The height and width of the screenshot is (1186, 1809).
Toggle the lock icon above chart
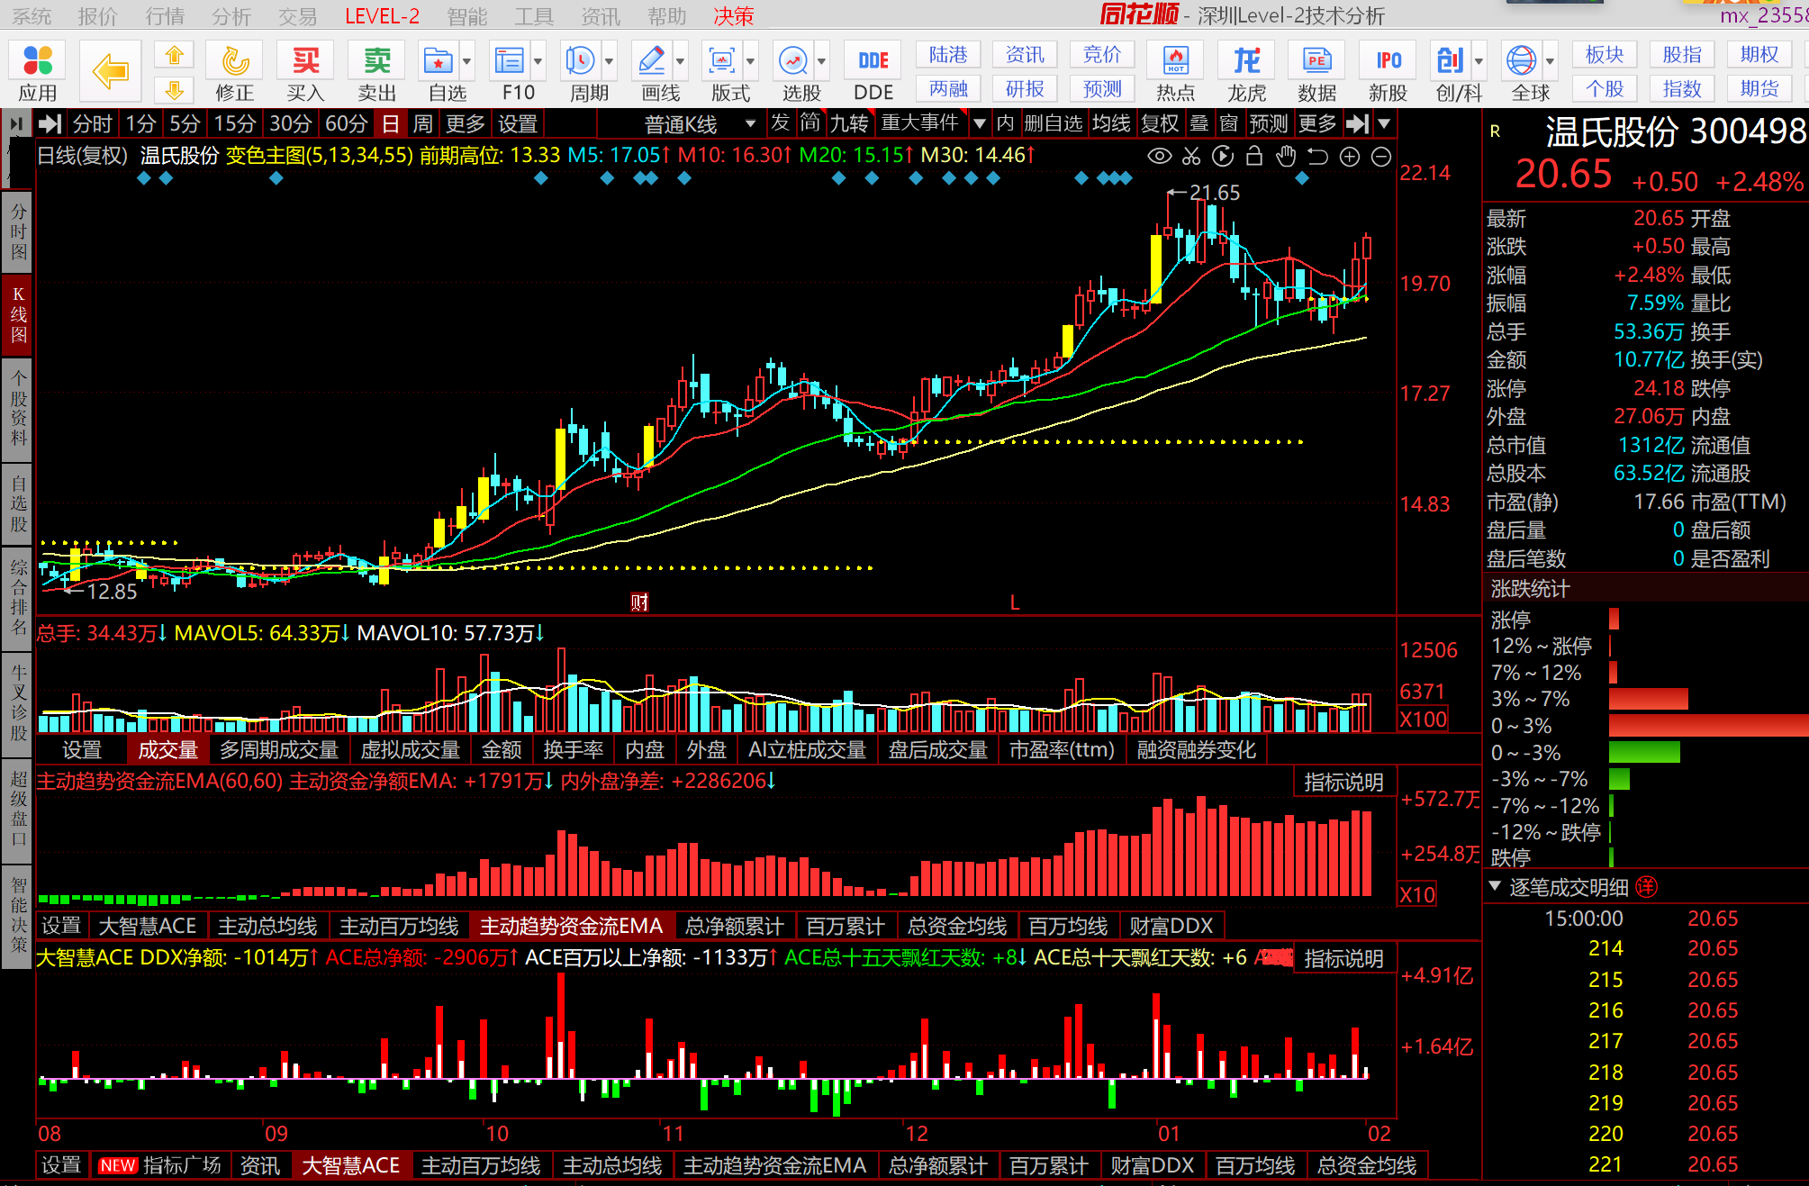pyautogui.click(x=1254, y=157)
